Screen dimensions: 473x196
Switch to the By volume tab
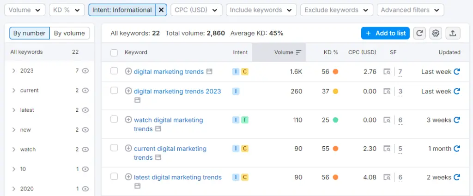coord(69,33)
